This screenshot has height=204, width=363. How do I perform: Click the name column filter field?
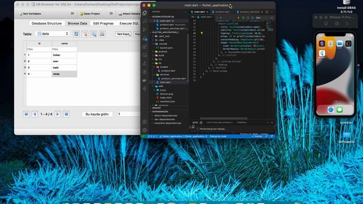tap(64, 49)
